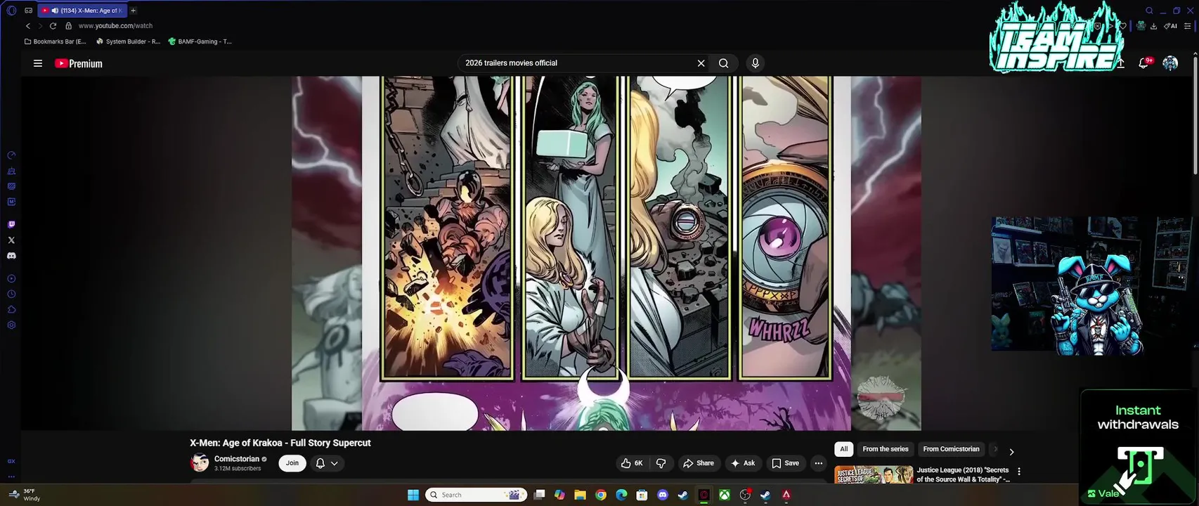The height and width of the screenshot is (506, 1199).
Task: Select the From Comicstorian chip
Action: [x=951, y=449]
